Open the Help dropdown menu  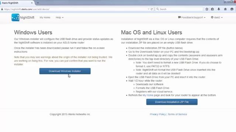click(x=59, y=18)
